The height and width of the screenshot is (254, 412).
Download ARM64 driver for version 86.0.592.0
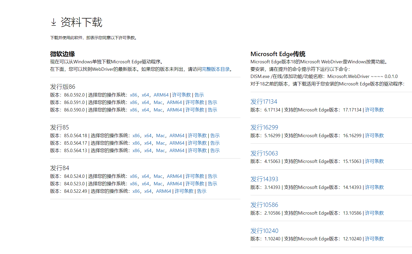161,95
